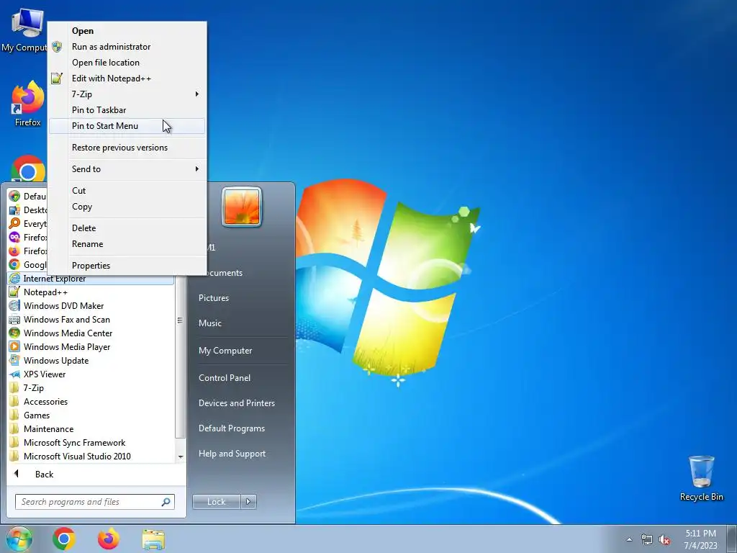The height and width of the screenshot is (553, 737).
Task: Open Windows Explorer from the taskbar
Action: 153,539
